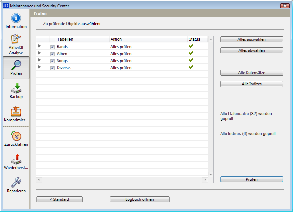Uncheck the Diverses table checkbox
The height and width of the screenshot is (212, 293).
coord(52,68)
